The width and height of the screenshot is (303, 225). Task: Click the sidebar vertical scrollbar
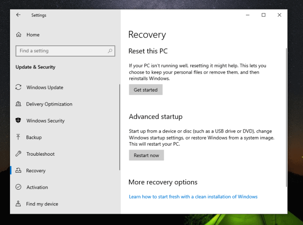point(119,126)
